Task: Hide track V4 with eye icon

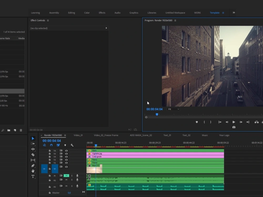Action: tap(67, 157)
